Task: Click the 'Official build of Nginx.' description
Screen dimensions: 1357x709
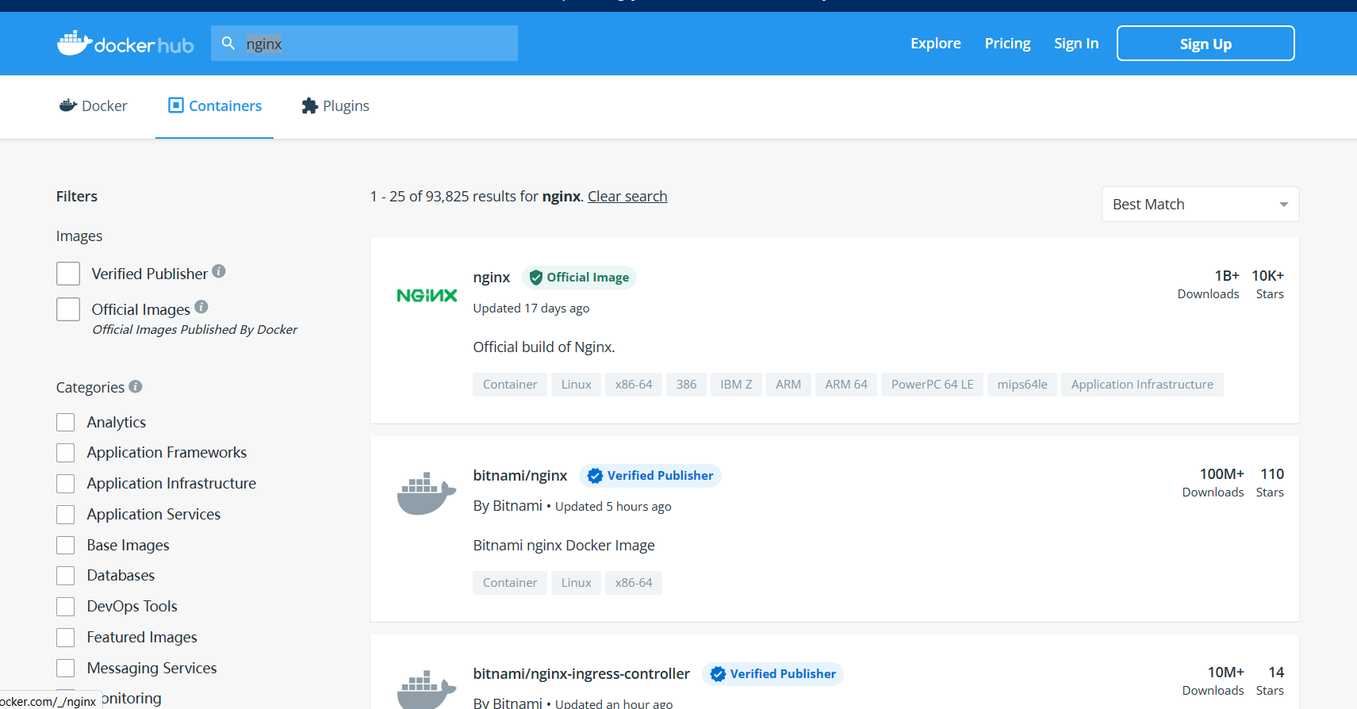Action: click(x=544, y=347)
